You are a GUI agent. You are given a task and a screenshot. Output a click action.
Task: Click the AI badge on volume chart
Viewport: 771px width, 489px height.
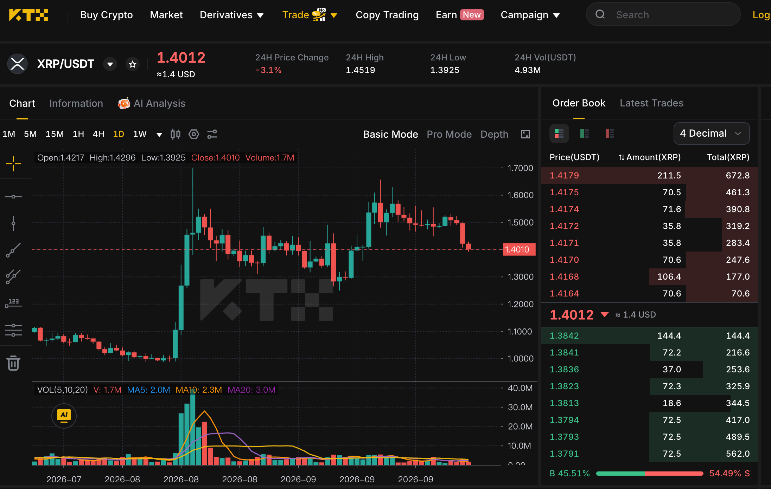(64, 416)
